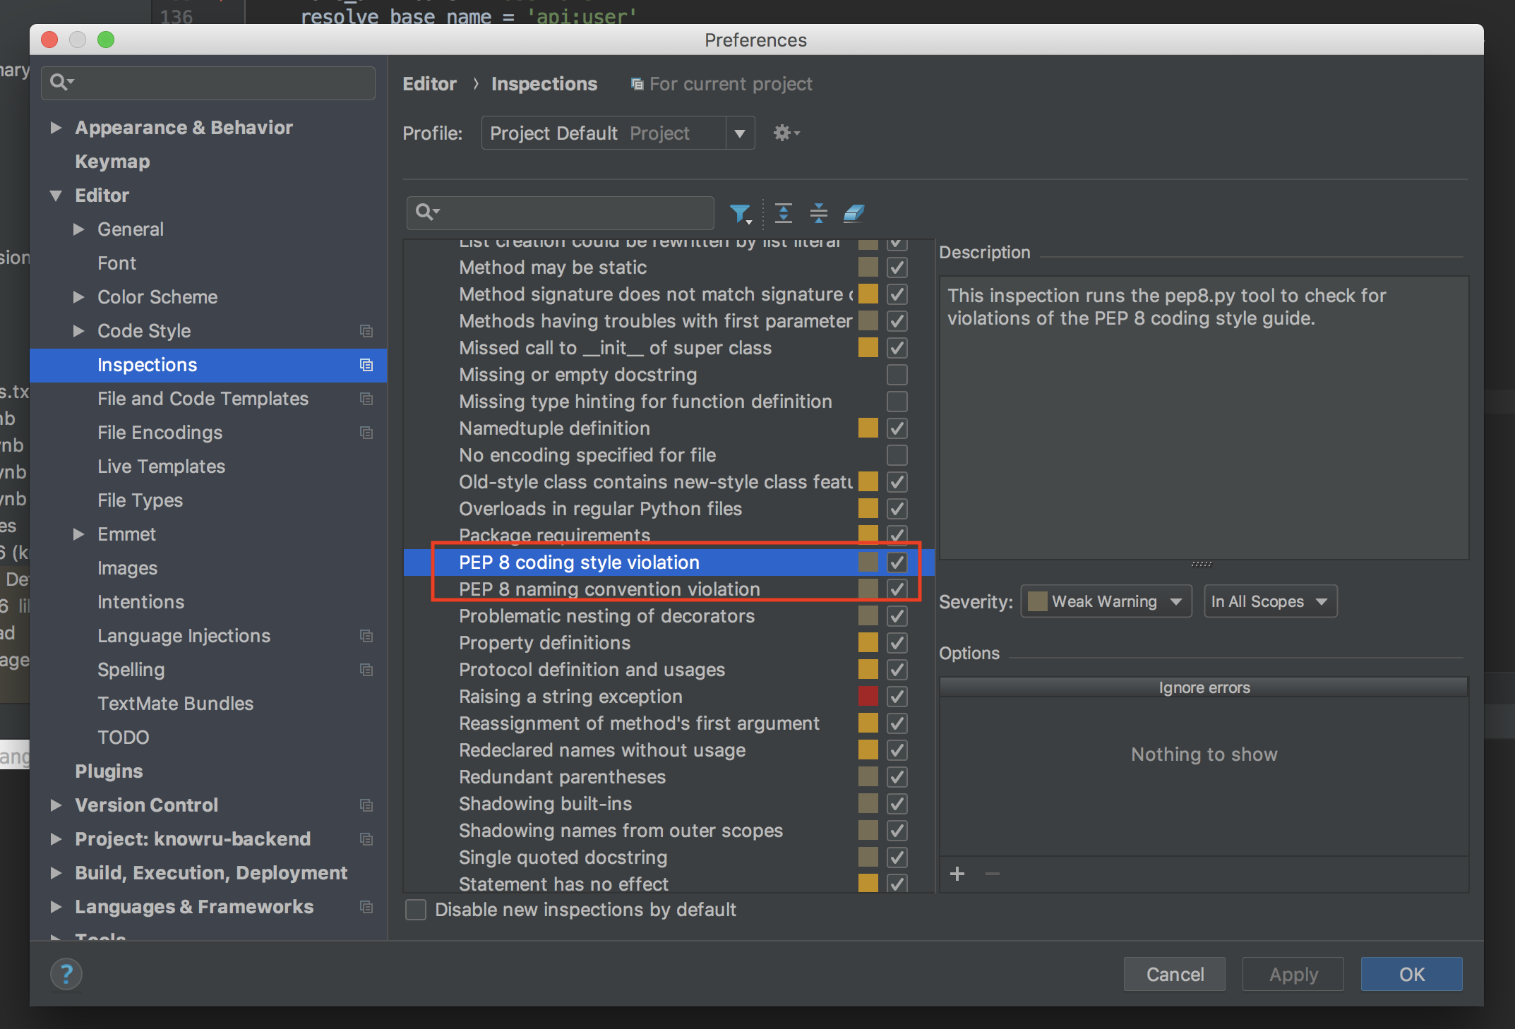The height and width of the screenshot is (1029, 1515).
Task: Click project-level icon beside File Encodings
Action: tap(366, 433)
